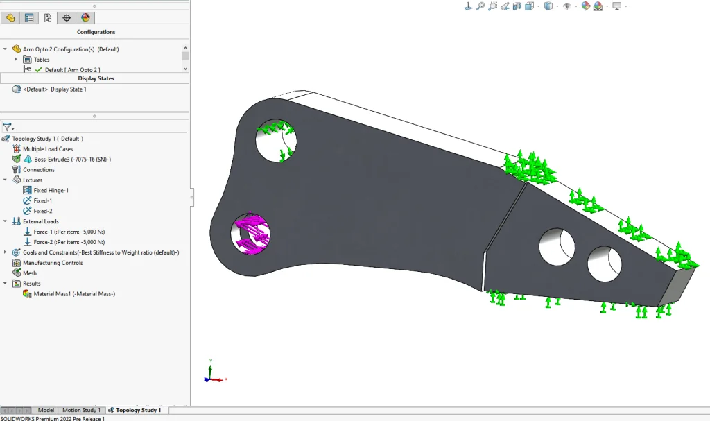Select the Fixed Hinge-1 fixture

click(x=51, y=190)
